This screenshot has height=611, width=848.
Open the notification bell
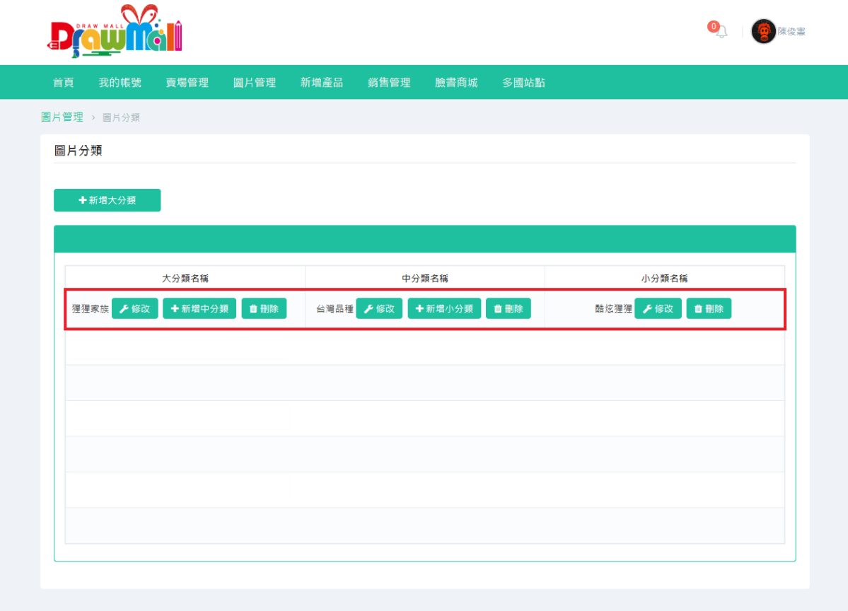click(721, 32)
